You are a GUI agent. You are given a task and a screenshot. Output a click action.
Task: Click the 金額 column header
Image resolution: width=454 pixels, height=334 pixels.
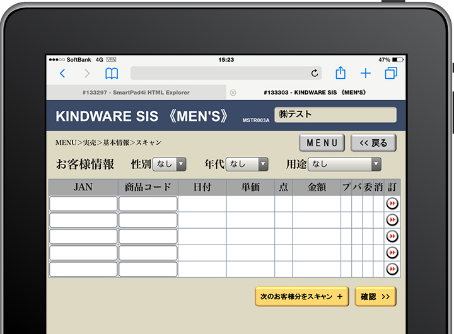[x=317, y=187]
